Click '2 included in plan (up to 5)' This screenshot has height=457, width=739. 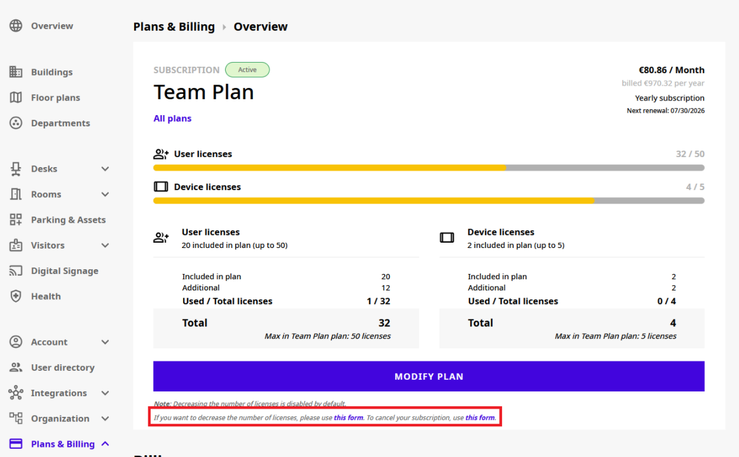tap(516, 245)
